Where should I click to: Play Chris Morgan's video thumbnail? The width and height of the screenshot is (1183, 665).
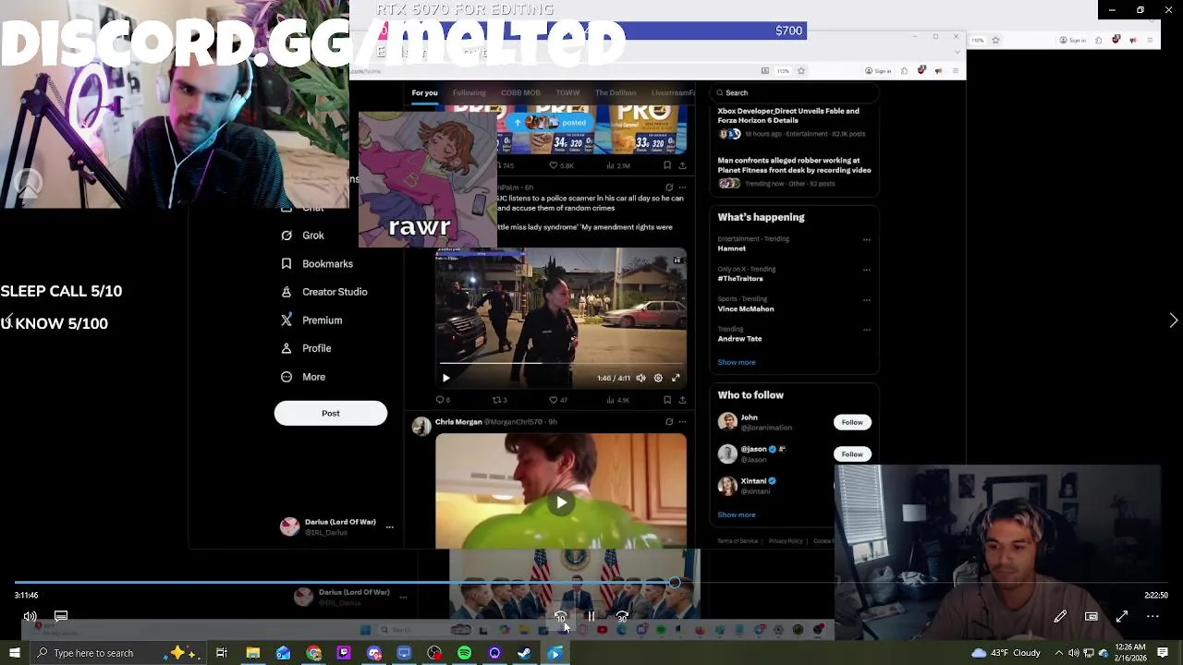[x=561, y=502]
